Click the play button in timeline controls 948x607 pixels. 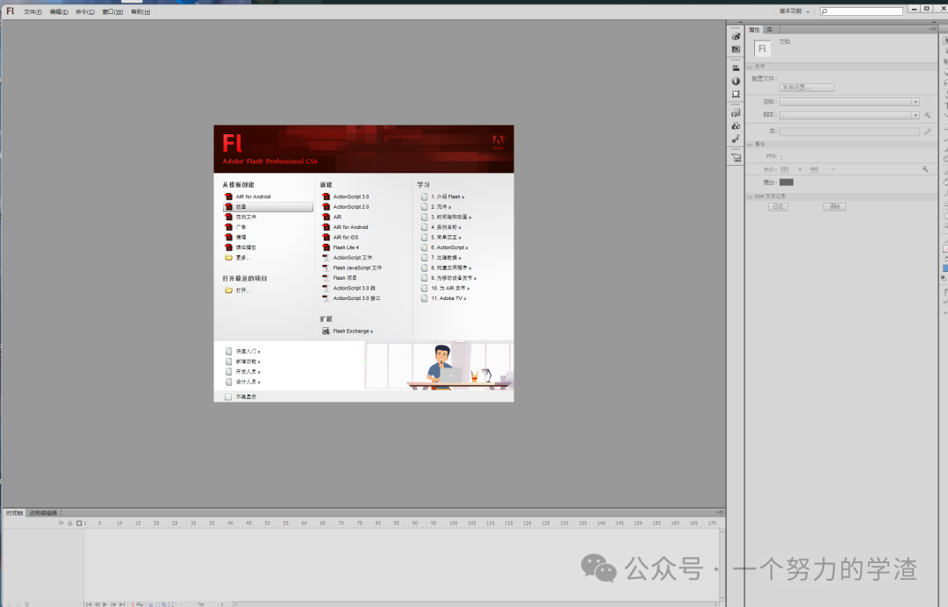coord(104,603)
